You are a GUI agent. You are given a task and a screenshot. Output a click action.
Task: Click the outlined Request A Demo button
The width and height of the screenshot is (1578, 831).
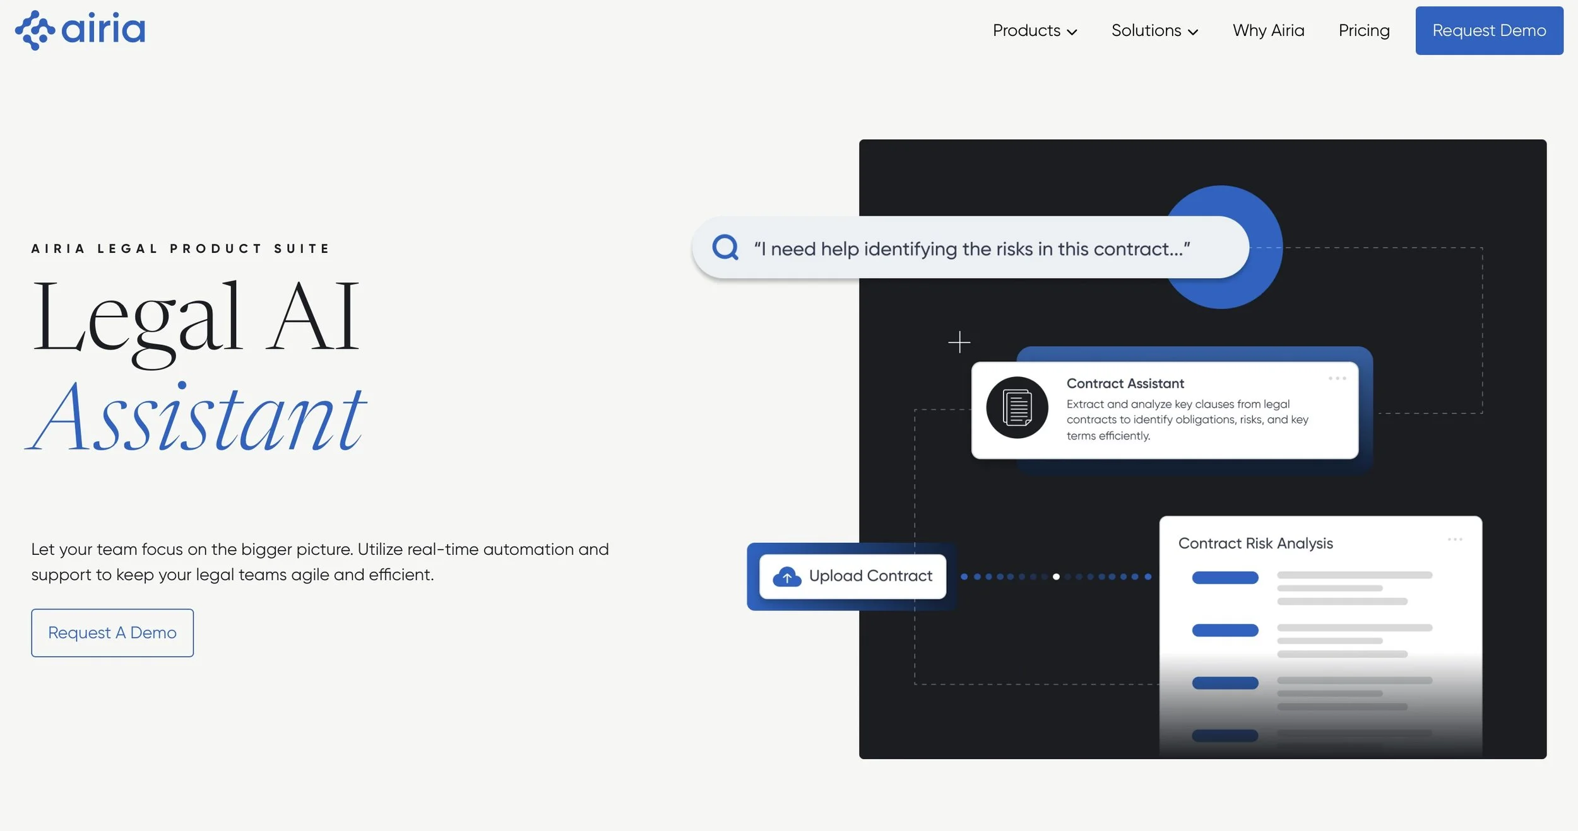[x=112, y=632]
